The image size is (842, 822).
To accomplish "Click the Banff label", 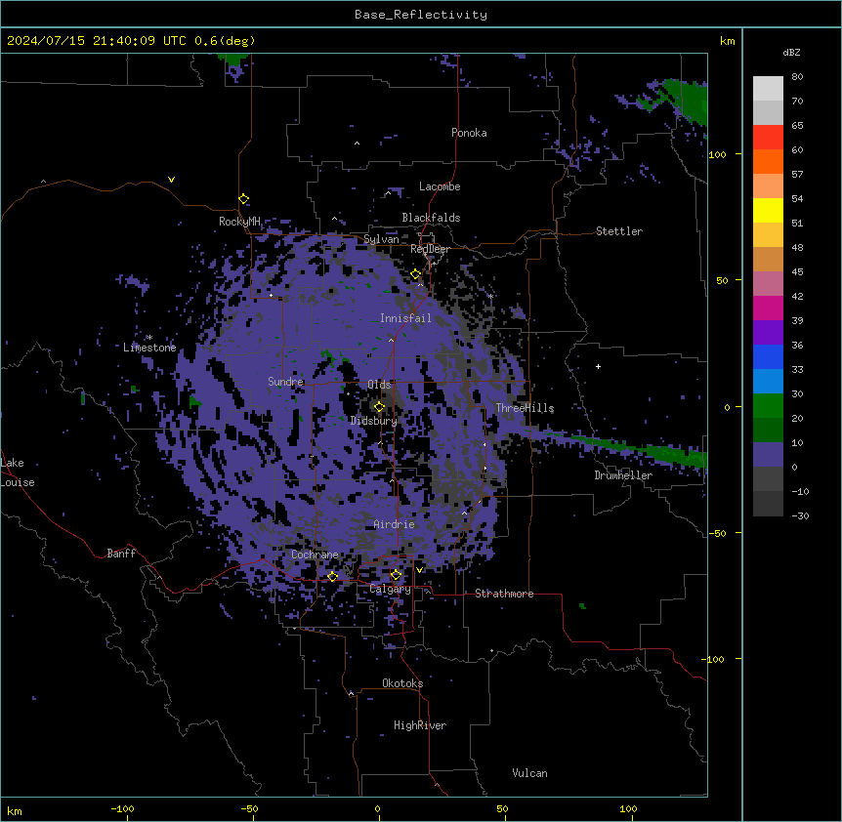I will (x=121, y=554).
